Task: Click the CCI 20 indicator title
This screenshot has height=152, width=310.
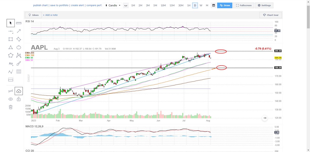Action: (x=30, y=150)
